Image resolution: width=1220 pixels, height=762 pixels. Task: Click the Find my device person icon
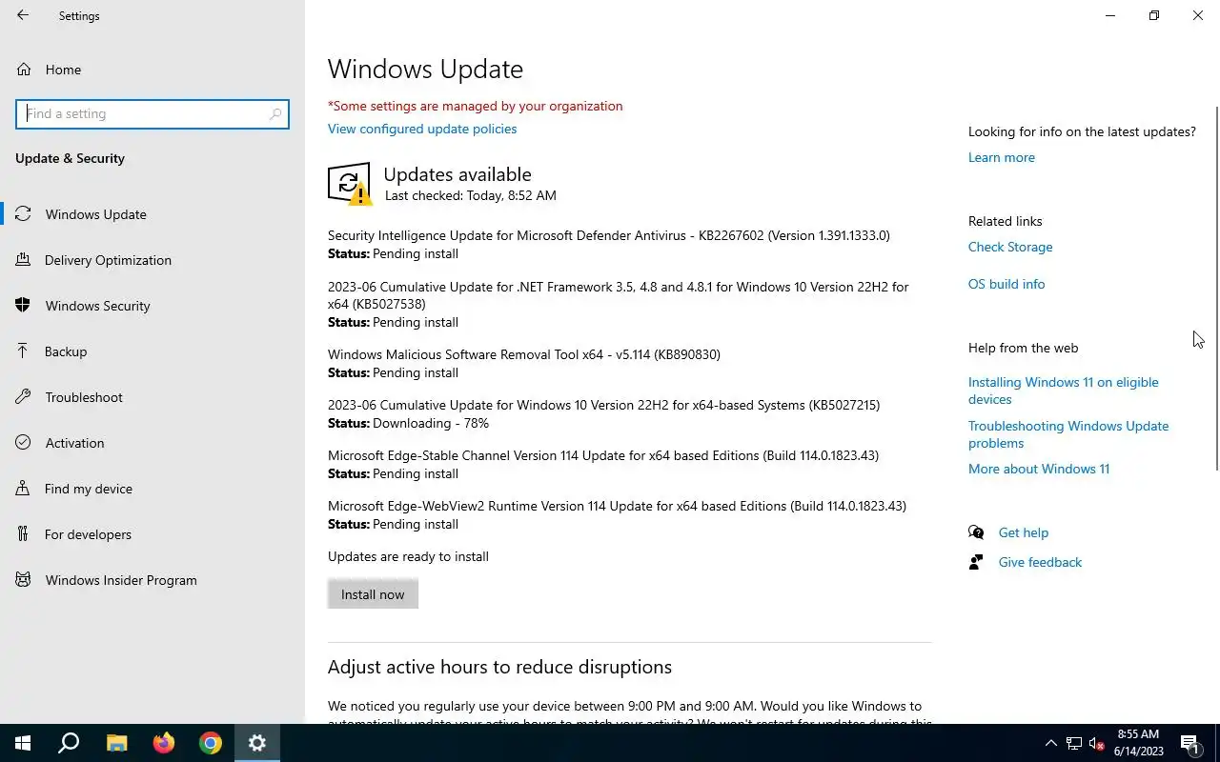click(x=23, y=489)
